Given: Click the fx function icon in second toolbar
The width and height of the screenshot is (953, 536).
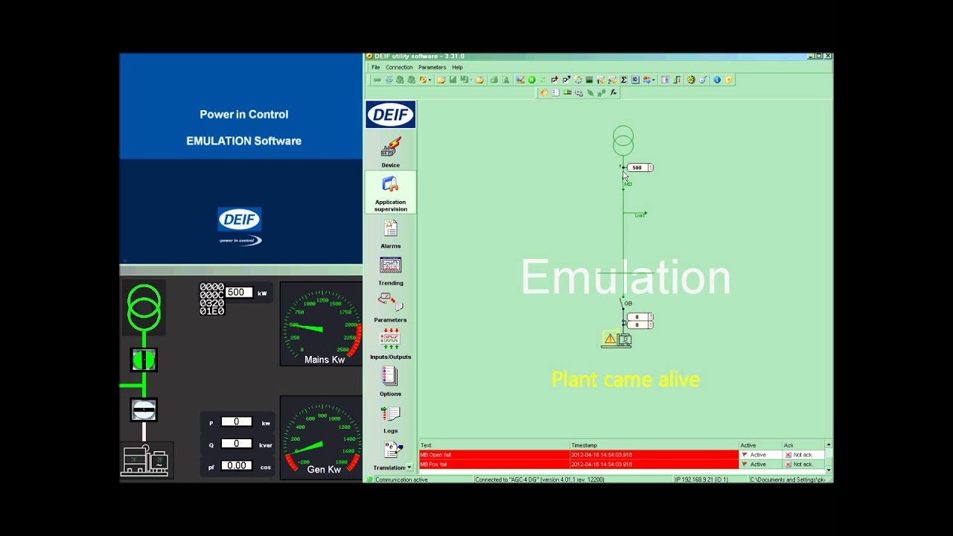Looking at the screenshot, I should (x=613, y=92).
